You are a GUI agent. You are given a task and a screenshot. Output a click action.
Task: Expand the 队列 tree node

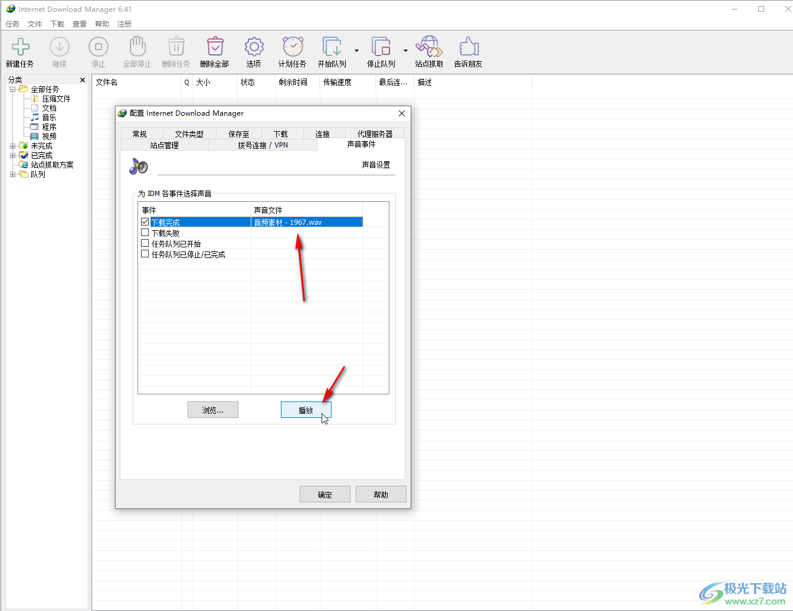pyautogui.click(x=13, y=174)
